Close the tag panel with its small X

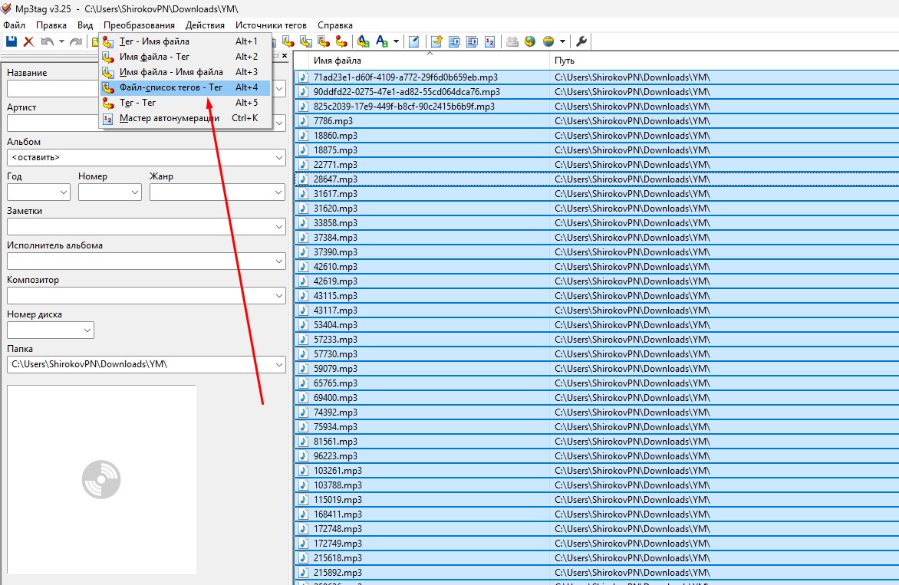[285, 56]
